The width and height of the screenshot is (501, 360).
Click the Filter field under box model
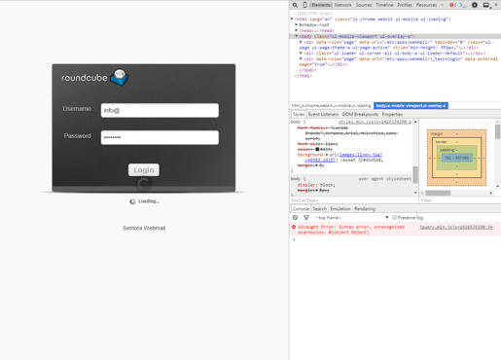(460, 200)
